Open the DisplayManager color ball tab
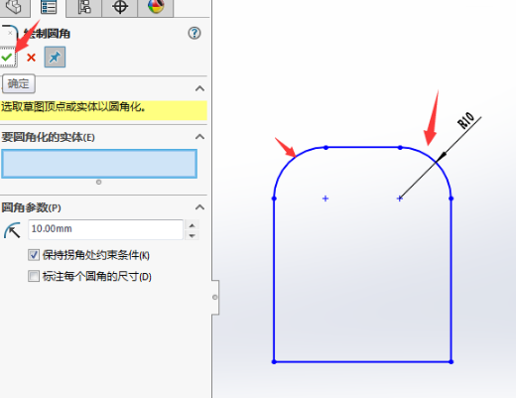The height and width of the screenshot is (398, 516). (156, 7)
